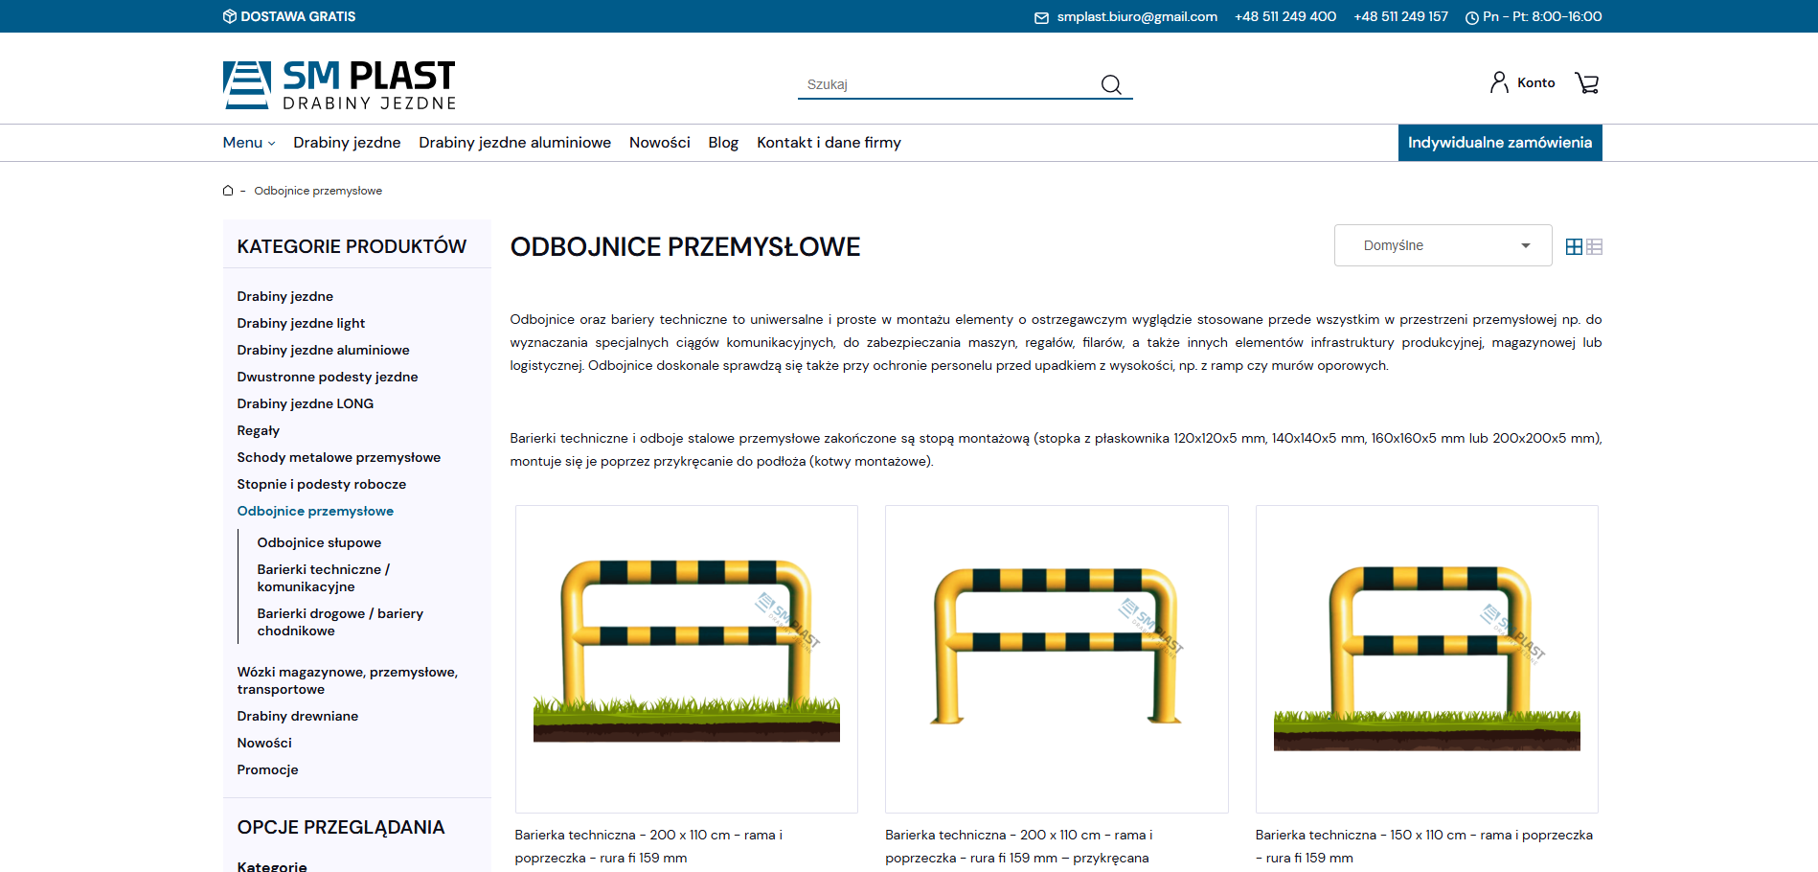
Task: Open the first Barierka techniczna product image
Action: (x=686, y=658)
